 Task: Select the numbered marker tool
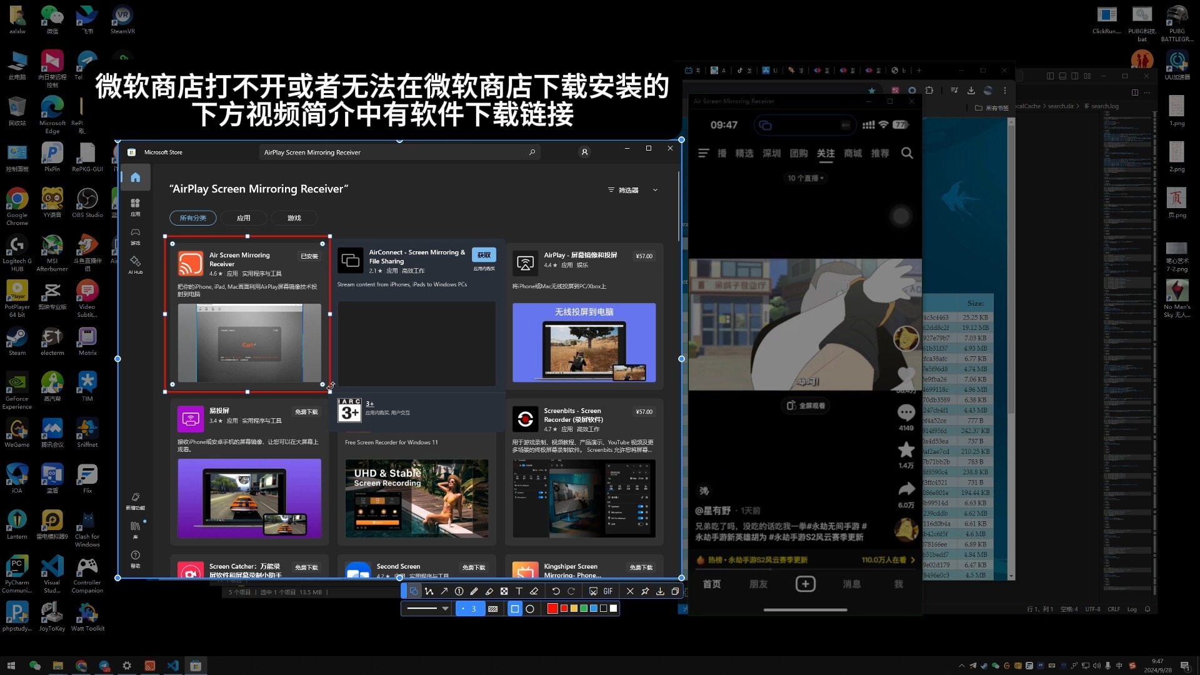coord(459,591)
